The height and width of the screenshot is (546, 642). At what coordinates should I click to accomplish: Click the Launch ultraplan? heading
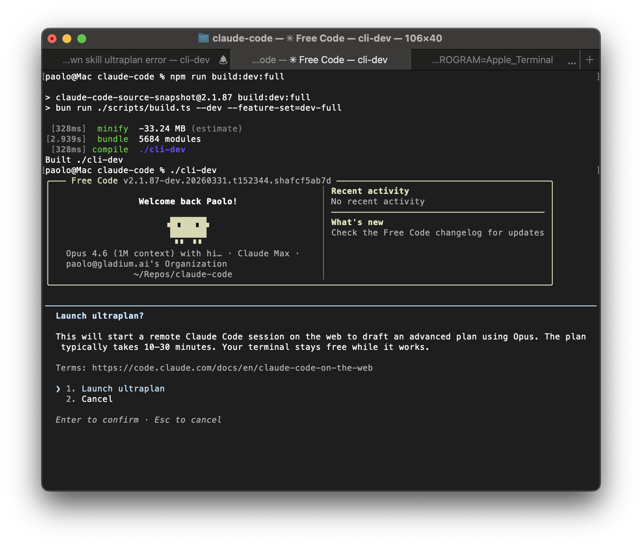point(100,315)
